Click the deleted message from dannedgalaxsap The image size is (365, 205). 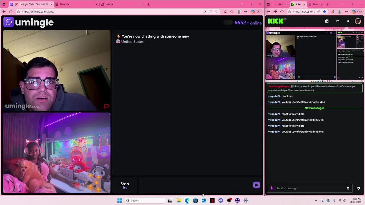click(315, 88)
